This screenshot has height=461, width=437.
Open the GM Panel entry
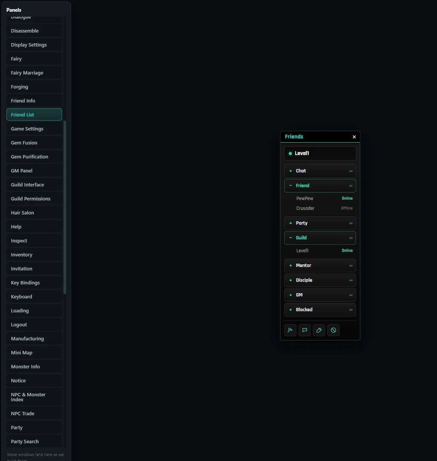34,171
